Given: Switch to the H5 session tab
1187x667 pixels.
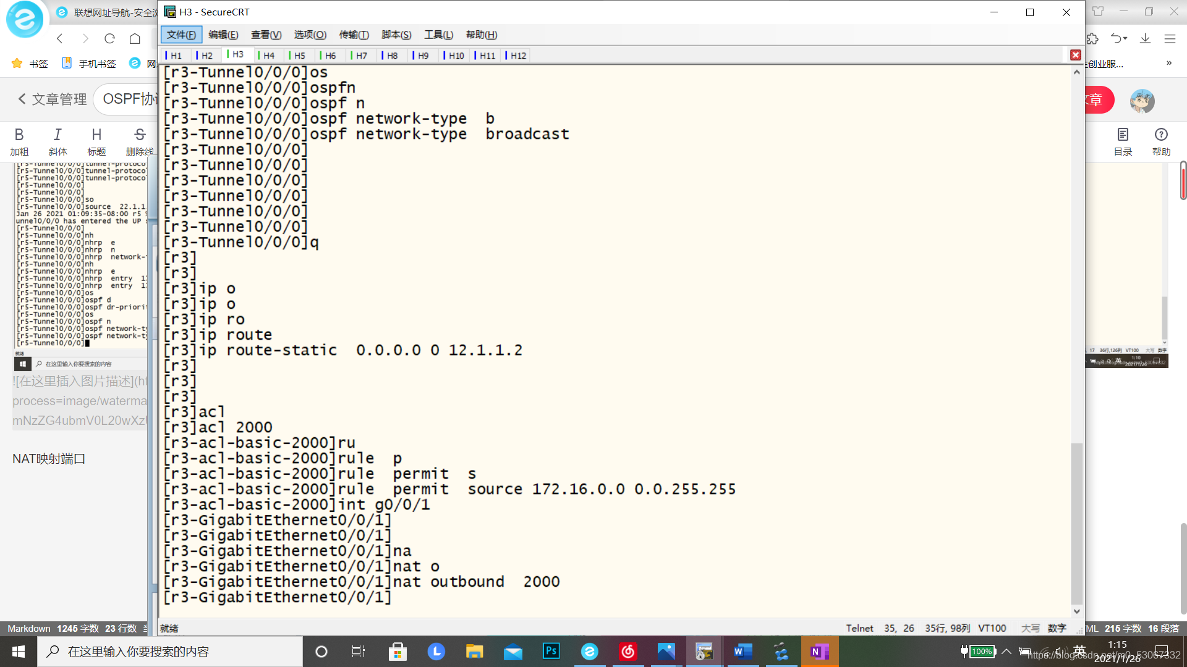Looking at the screenshot, I should (x=299, y=56).
